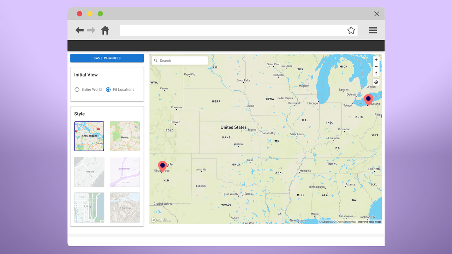The width and height of the screenshot is (452, 254).
Task: Select the Madrid map style
Action: point(125,136)
